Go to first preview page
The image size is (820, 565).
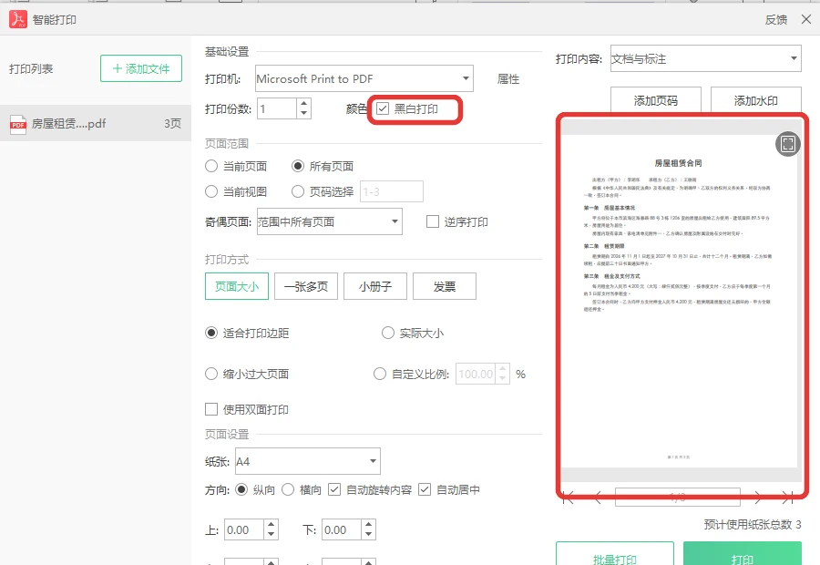pyautogui.click(x=569, y=498)
